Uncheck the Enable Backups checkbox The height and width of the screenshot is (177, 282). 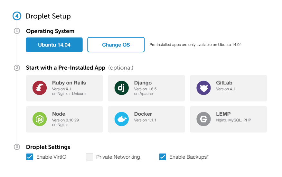[x=163, y=157]
